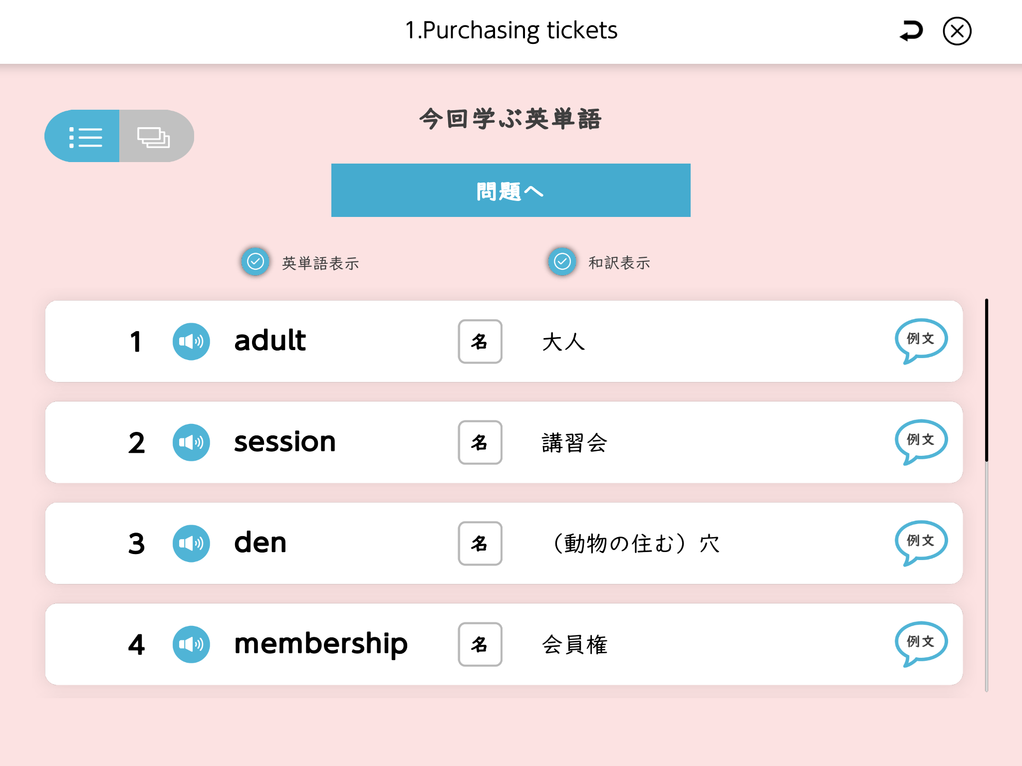
Task: Listen to the word "den"
Action: [x=191, y=544]
